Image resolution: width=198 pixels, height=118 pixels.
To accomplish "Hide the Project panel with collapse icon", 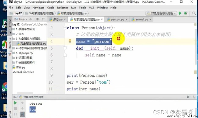I will tap(44, 19).
